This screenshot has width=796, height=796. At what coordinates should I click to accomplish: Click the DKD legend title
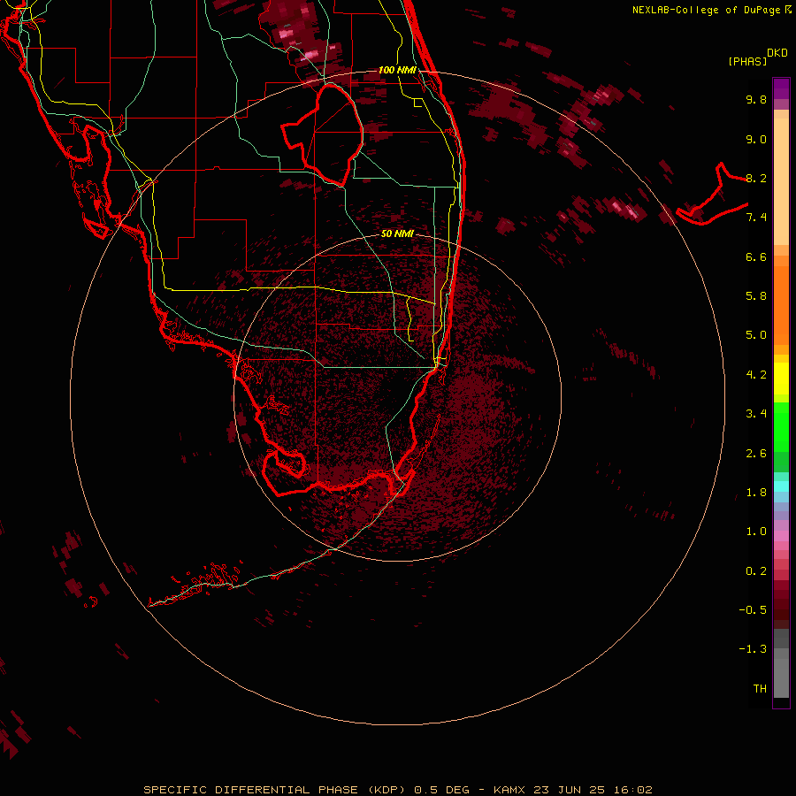tap(777, 52)
